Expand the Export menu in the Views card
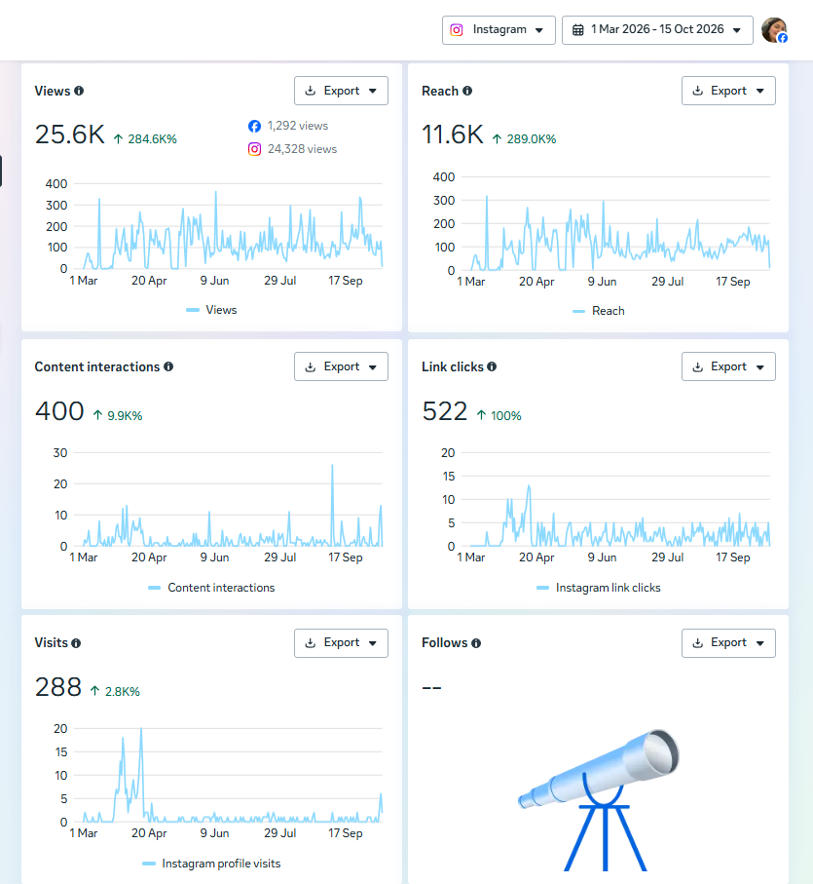Image resolution: width=813 pixels, height=884 pixels. (x=341, y=91)
